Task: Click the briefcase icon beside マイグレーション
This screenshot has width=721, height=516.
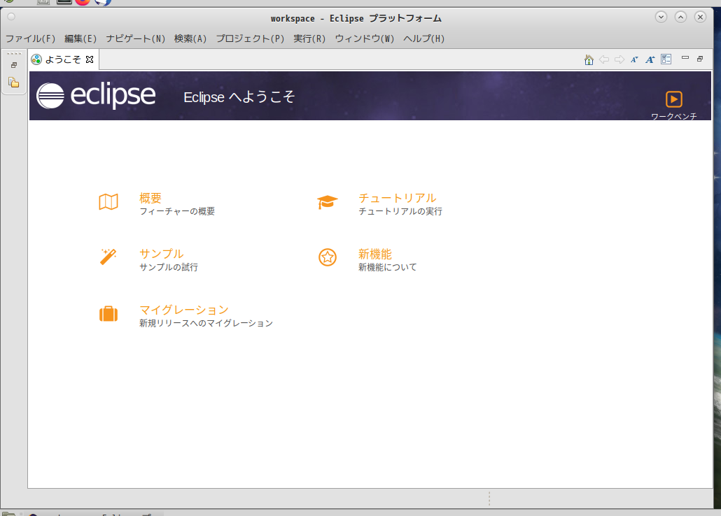Action: 108,313
